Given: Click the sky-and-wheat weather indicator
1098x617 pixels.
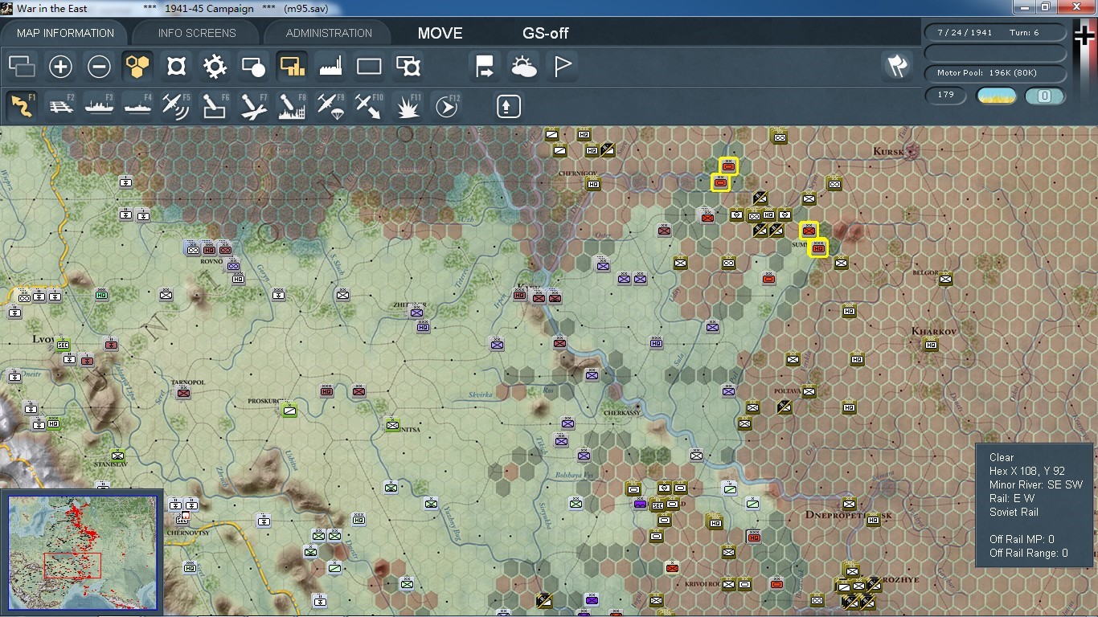Looking at the screenshot, I should click(x=996, y=96).
